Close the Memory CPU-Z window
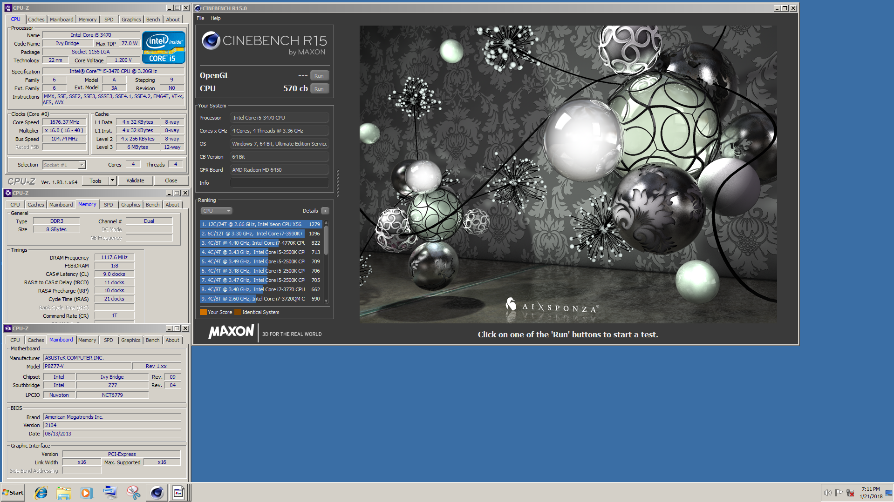 (x=185, y=193)
